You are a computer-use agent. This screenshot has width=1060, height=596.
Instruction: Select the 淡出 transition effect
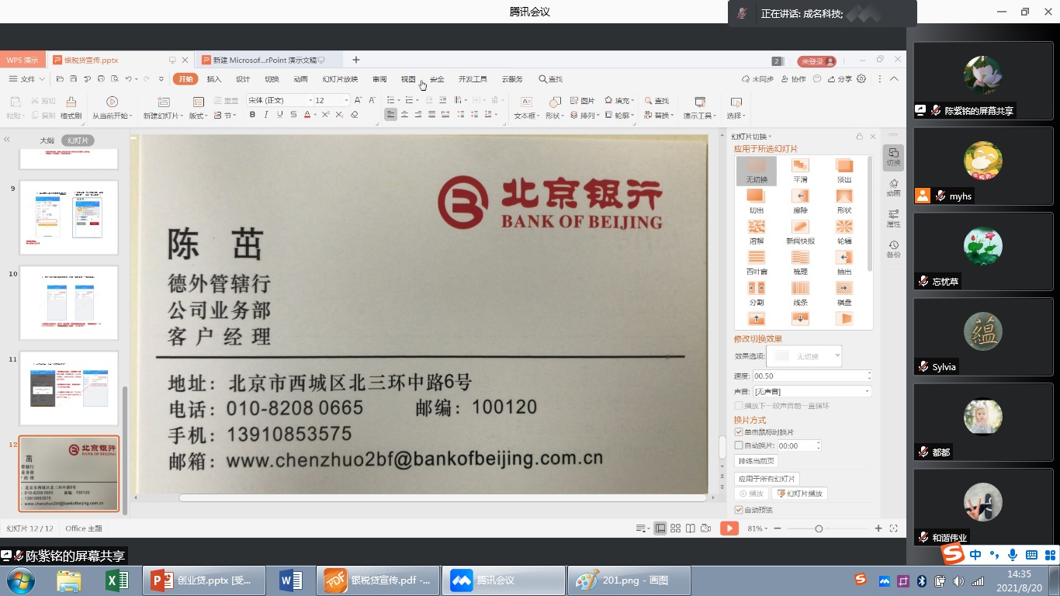pos(844,172)
